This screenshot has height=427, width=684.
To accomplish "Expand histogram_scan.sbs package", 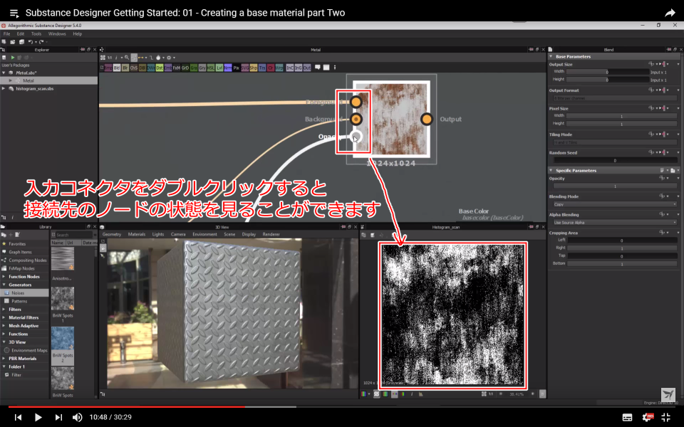I will (x=4, y=88).
